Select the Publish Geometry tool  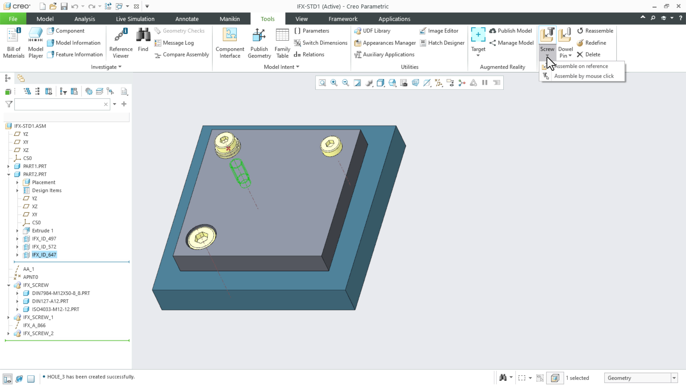(259, 42)
